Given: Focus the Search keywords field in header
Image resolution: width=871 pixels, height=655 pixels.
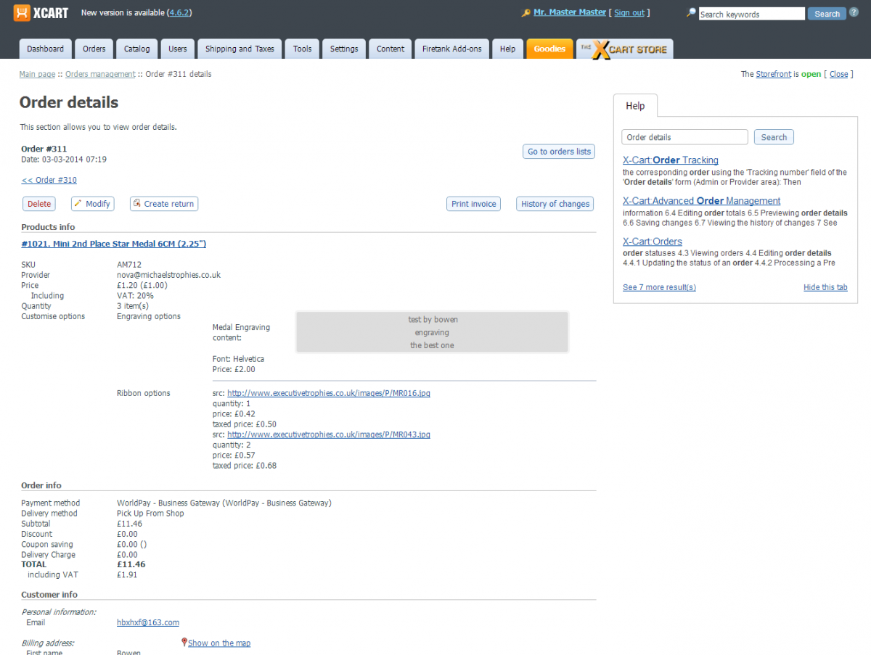Looking at the screenshot, I should click(x=751, y=14).
